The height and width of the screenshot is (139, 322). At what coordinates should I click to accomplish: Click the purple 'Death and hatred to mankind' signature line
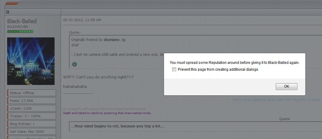click(107, 113)
